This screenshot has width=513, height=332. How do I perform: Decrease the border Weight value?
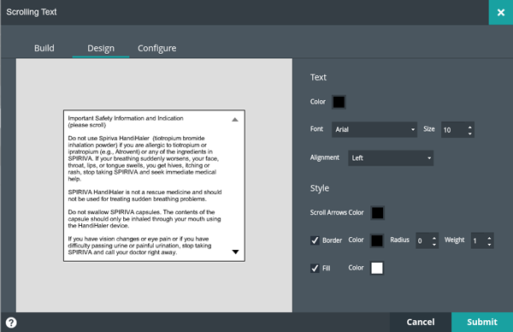[489, 244]
